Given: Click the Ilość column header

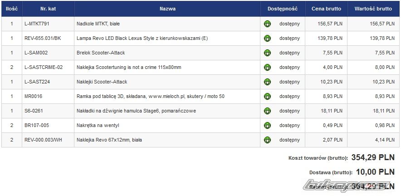Looking at the screenshot, I should pyautogui.click(x=12, y=9).
